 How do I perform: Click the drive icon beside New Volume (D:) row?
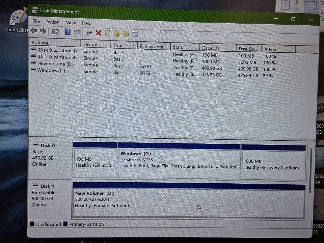pyautogui.click(x=33, y=63)
